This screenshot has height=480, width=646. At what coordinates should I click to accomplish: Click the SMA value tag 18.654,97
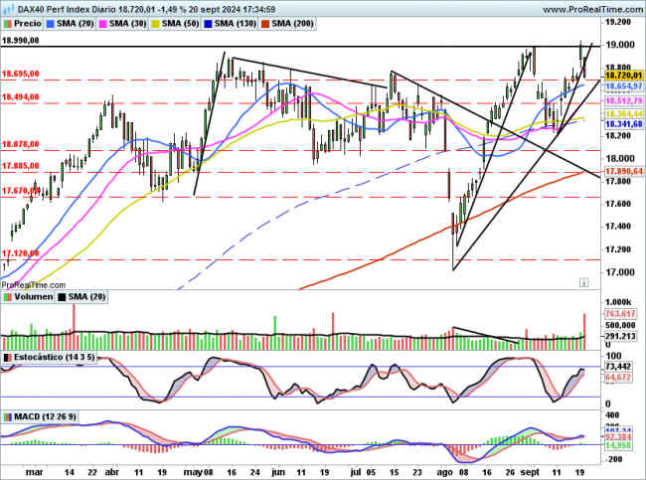624,86
